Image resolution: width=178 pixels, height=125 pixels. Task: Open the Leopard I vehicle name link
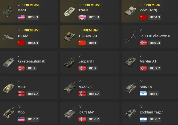[x=86, y=61]
